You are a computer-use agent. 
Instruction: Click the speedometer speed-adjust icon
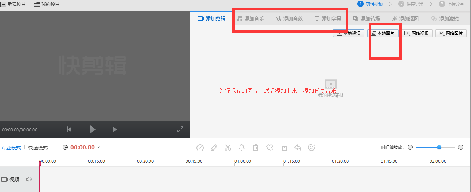tap(200, 147)
